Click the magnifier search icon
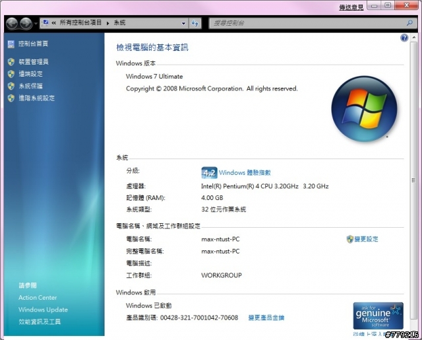 [409, 23]
